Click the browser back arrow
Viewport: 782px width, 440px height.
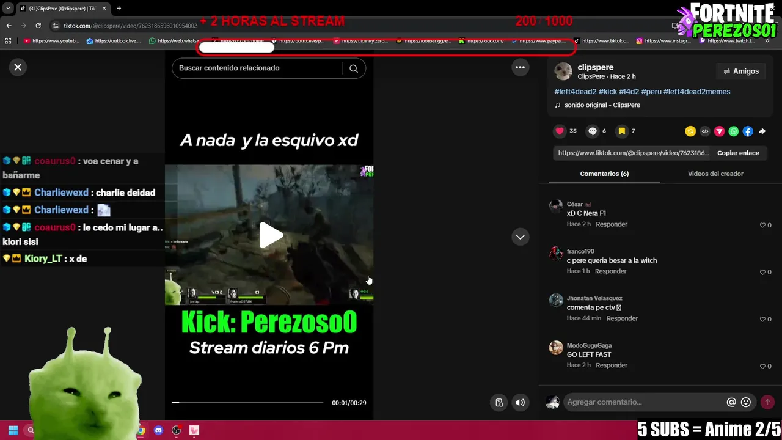[9, 26]
